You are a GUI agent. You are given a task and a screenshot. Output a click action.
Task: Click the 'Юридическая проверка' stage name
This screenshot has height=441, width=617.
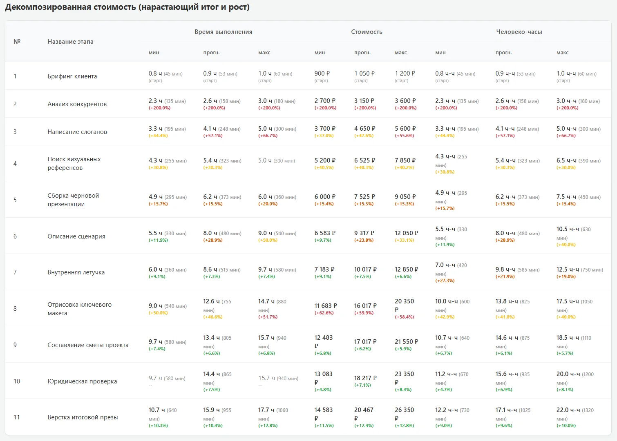point(82,381)
